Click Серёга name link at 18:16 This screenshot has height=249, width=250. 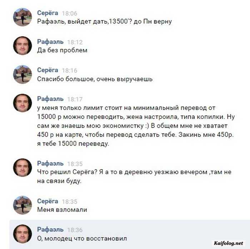click(x=47, y=70)
